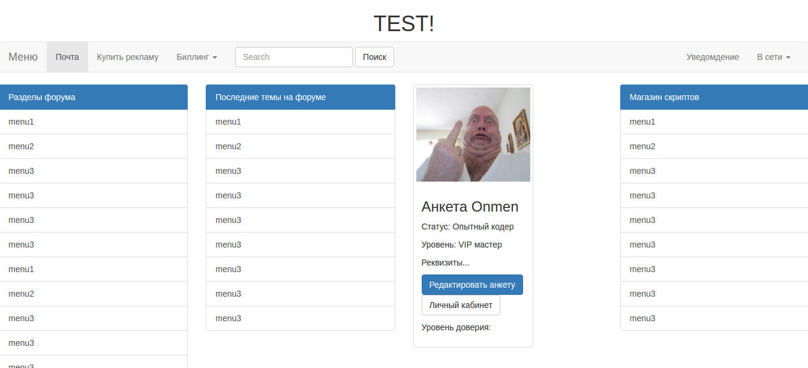Open Уведомление in the navbar
Viewport: 808px width, 368px height.
point(713,57)
